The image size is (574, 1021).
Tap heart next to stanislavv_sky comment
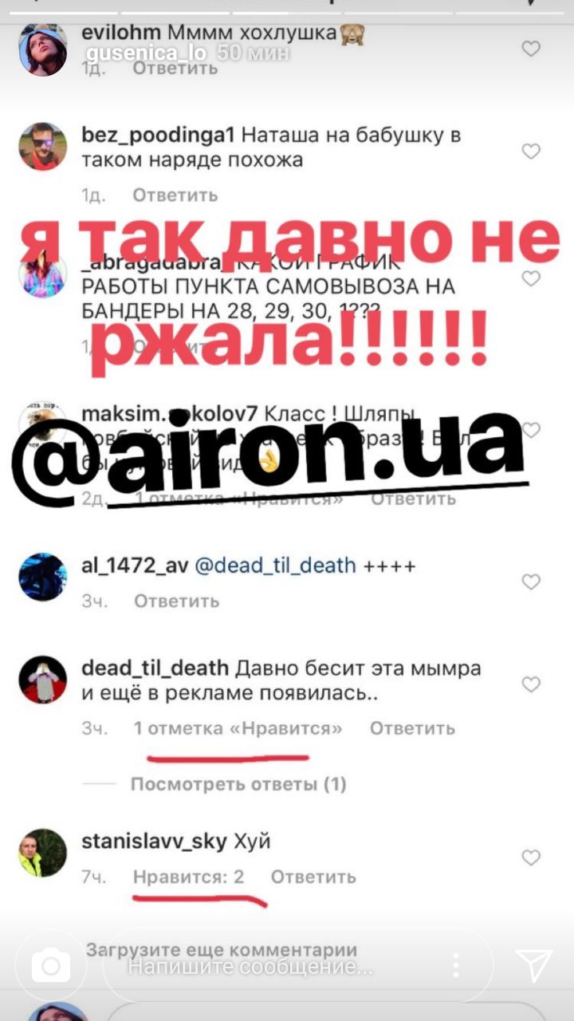(531, 857)
